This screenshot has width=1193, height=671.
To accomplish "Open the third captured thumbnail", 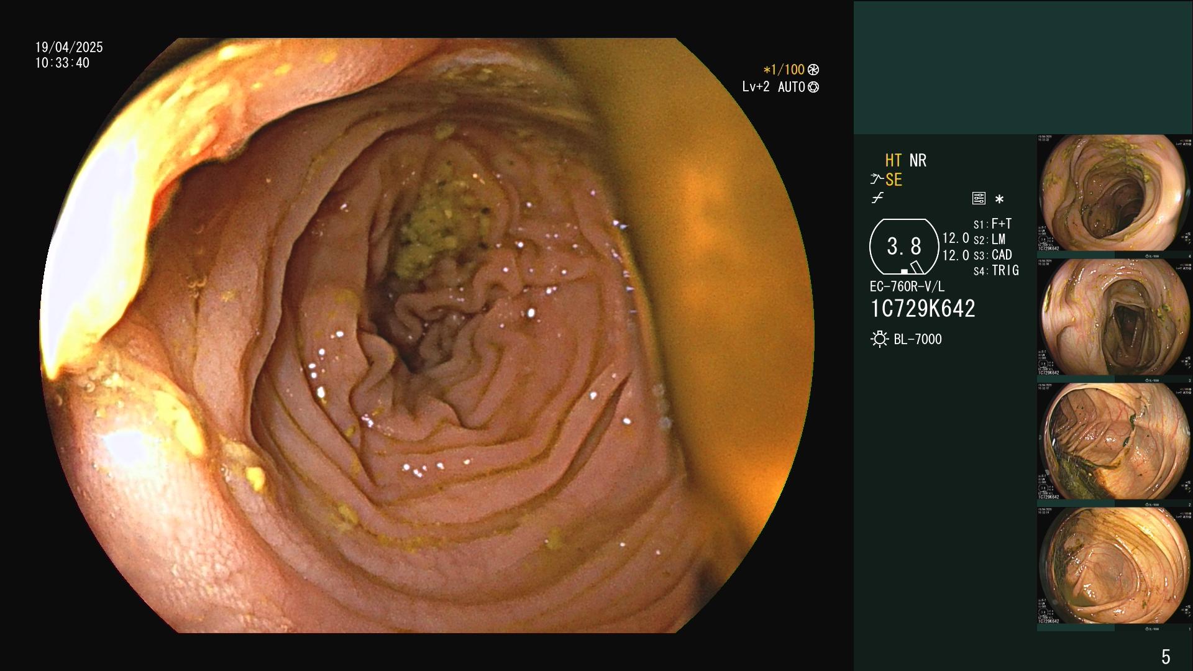I will 1114,441.
